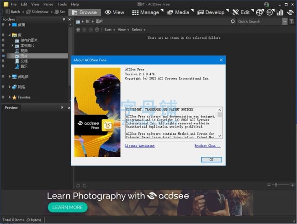297x224 pixels.
Task: Pin the Folders pane
Action: click(x=64, y=19)
